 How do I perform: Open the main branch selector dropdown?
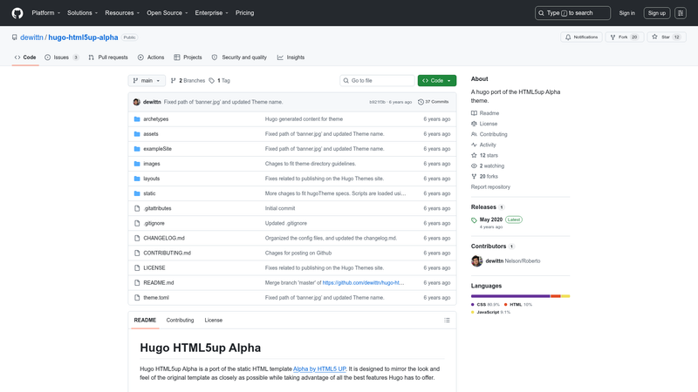(x=147, y=80)
